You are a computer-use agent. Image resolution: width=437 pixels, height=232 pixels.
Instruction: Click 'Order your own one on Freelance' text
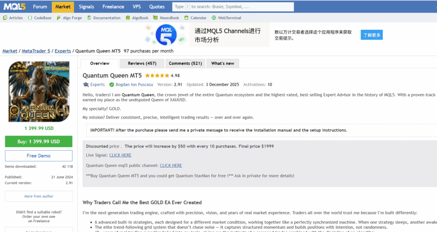[39, 219]
